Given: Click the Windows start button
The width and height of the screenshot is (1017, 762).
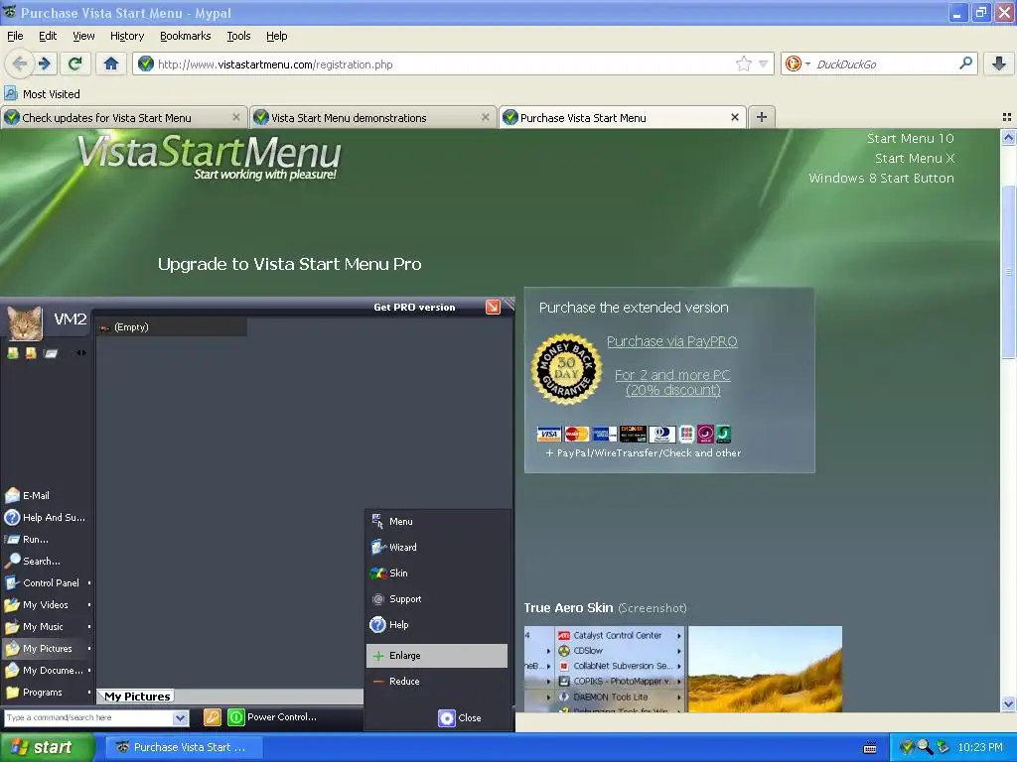Looking at the screenshot, I should pyautogui.click(x=47, y=747).
